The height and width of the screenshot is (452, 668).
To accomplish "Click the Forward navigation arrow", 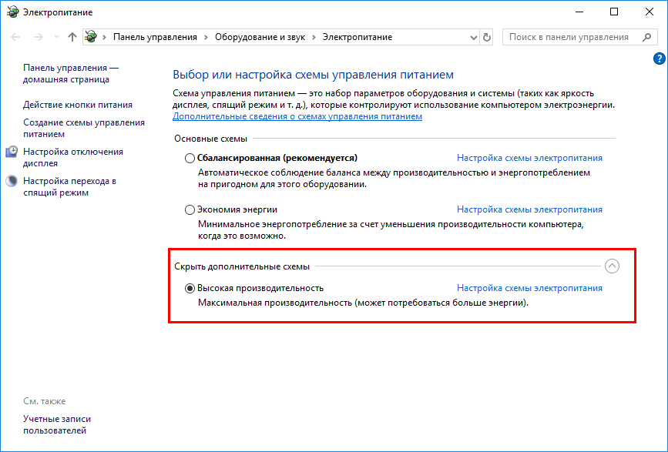I will [39, 37].
